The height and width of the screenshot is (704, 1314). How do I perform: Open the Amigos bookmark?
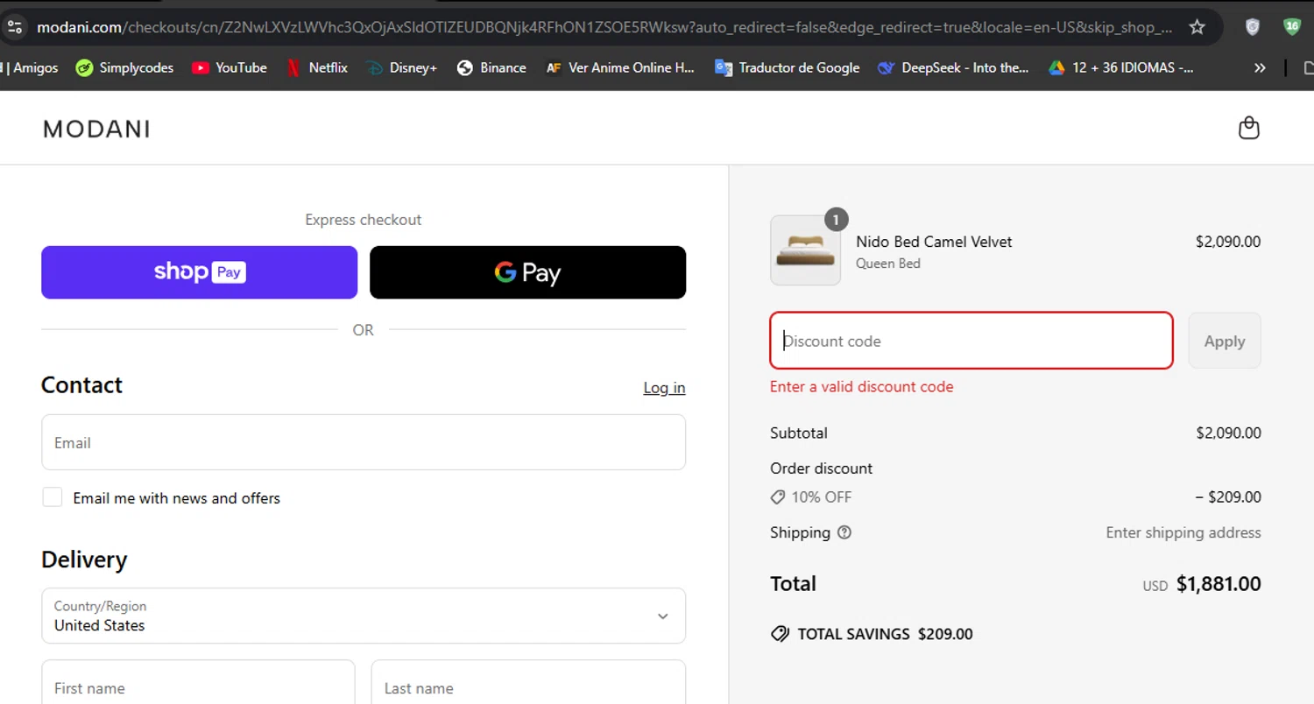tap(30, 67)
